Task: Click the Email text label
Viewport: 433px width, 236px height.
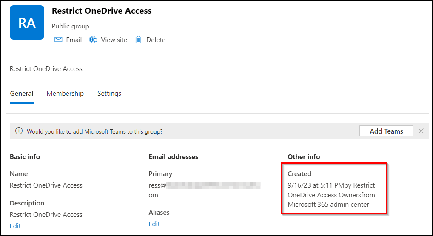Action: point(74,40)
